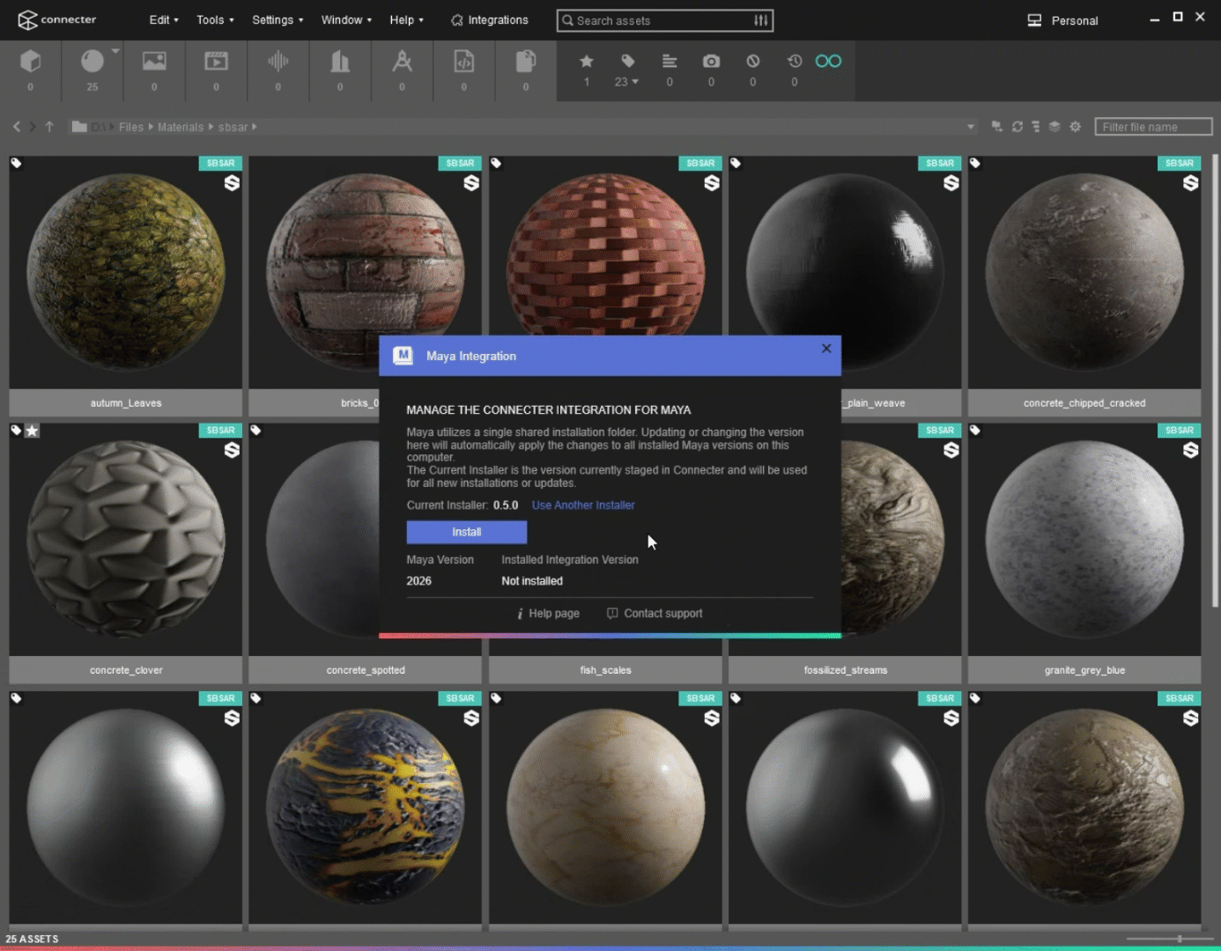The image size is (1221, 951).
Task: Click the tag icon on granite_grey_blue thumbnail
Action: (975, 431)
